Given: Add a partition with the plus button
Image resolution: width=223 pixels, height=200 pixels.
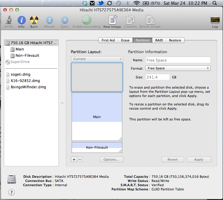Looking at the screenshot, I should pyautogui.click(x=74, y=159).
